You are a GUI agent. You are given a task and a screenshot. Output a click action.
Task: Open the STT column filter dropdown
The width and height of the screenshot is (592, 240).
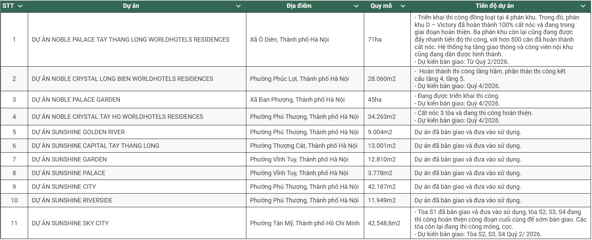tap(20, 6)
